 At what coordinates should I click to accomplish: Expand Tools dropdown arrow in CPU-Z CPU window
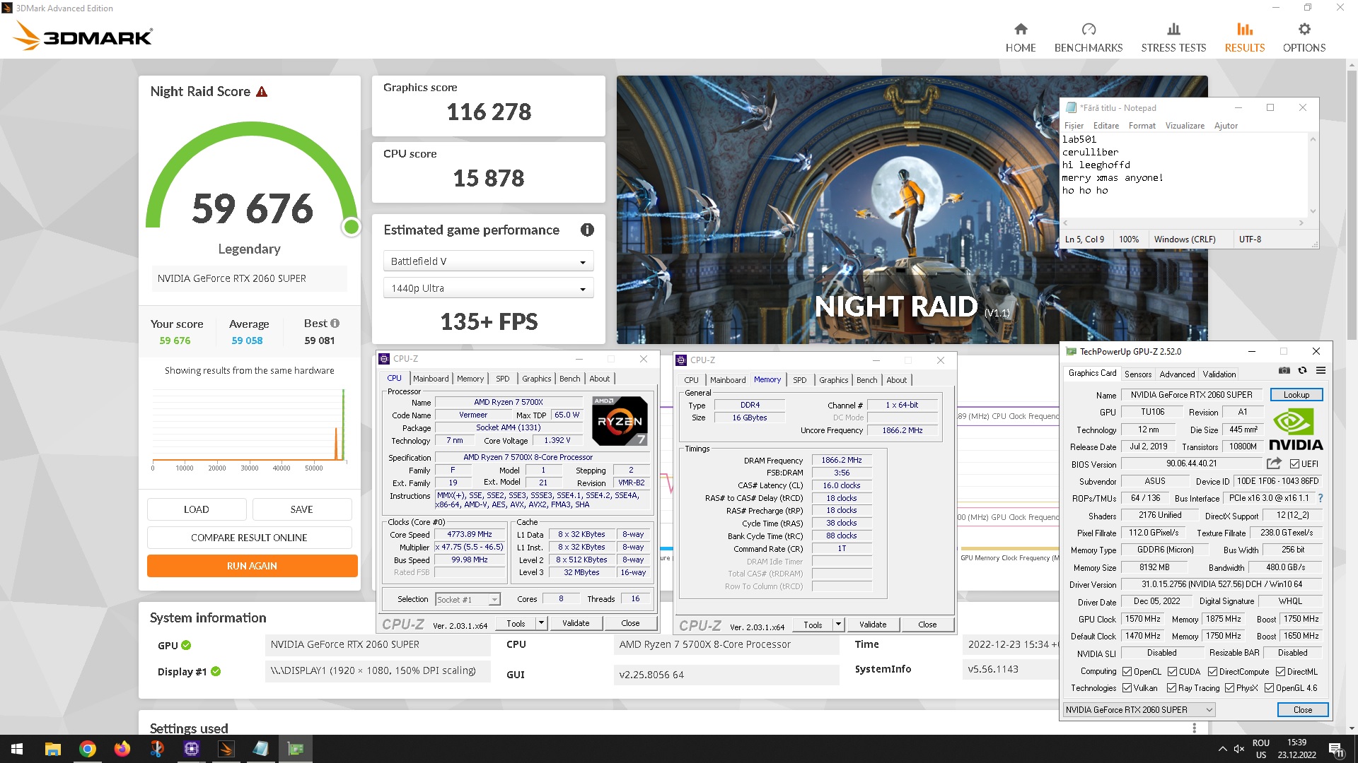541,623
